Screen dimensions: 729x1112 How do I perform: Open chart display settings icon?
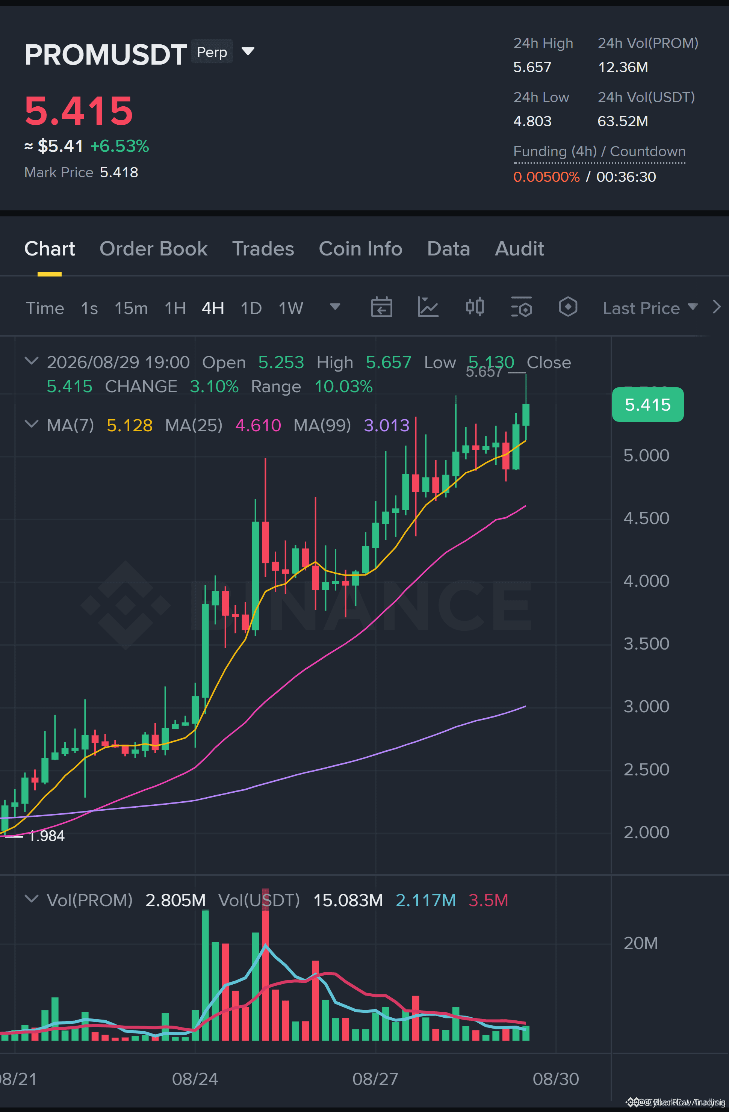coord(522,307)
